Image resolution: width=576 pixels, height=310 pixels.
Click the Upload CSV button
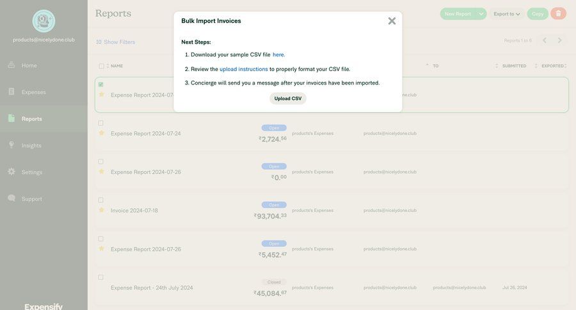tap(287, 99)
